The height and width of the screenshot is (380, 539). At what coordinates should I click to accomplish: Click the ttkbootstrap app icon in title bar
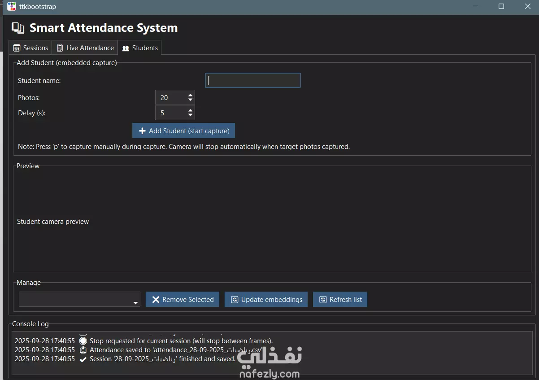click(x=12, y=7)
